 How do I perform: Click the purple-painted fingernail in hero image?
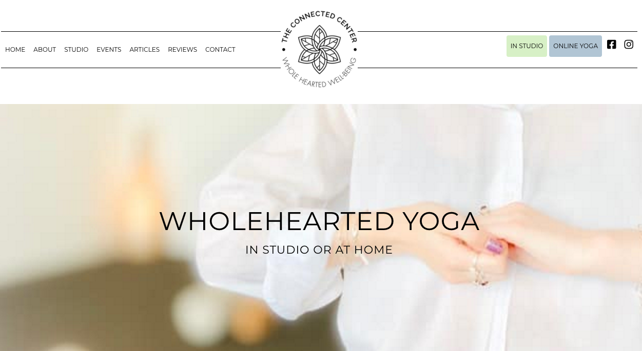point(495,246)
